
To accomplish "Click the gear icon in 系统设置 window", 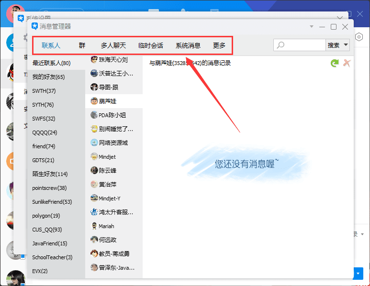I will [x=25, y=37].
